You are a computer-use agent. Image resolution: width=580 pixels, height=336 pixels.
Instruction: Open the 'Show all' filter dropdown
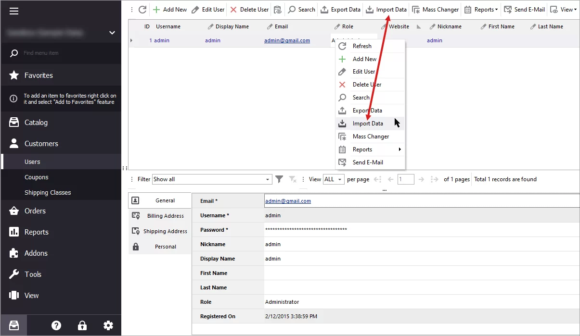[x=212, y=179]
